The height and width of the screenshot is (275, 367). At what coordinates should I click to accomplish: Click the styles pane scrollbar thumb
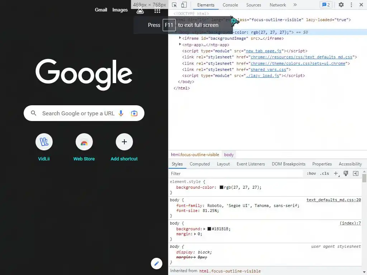[x=364, y=178]
